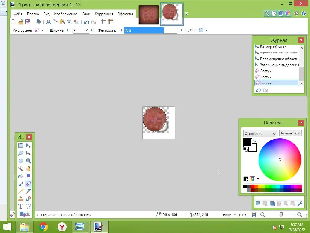Image resolution: width=310 pixels, height=233 pixels.
Task: Select the Pencil tool
Action: [21, 191]
